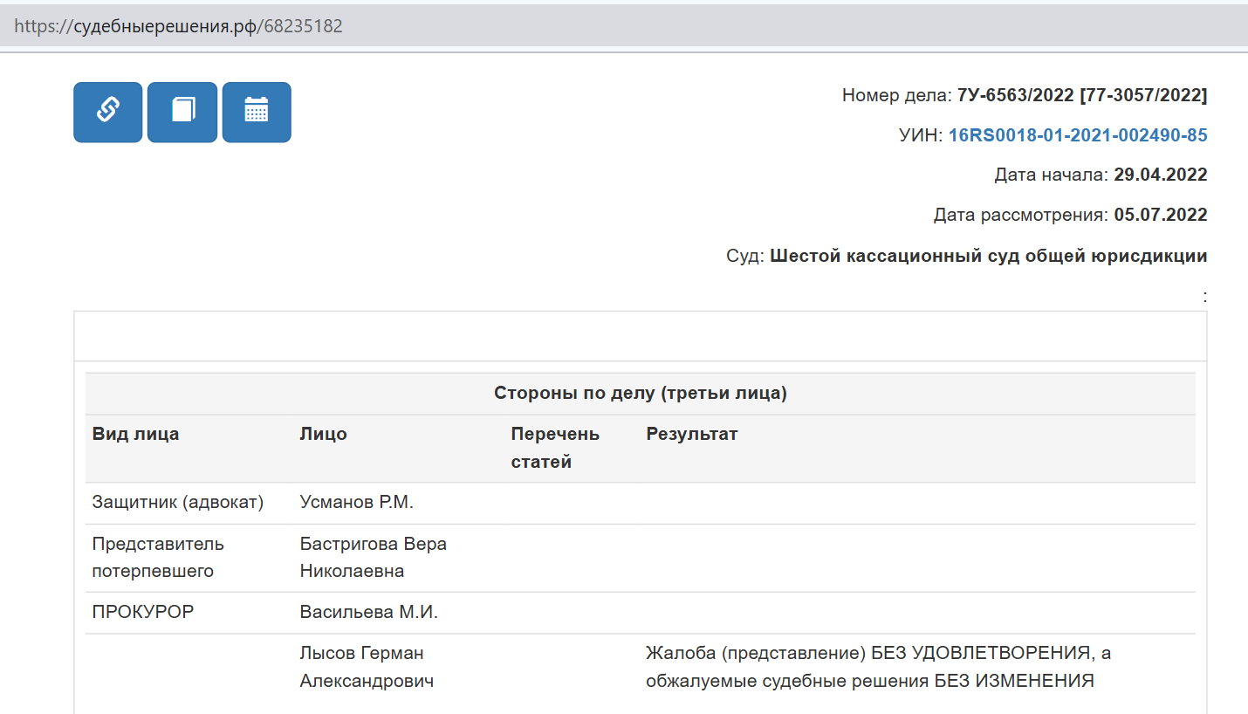The width and height of the screenshot is (1248, 714).
Task: Select name Лысов Герман Александрович
Action: (x=367, y=667)
